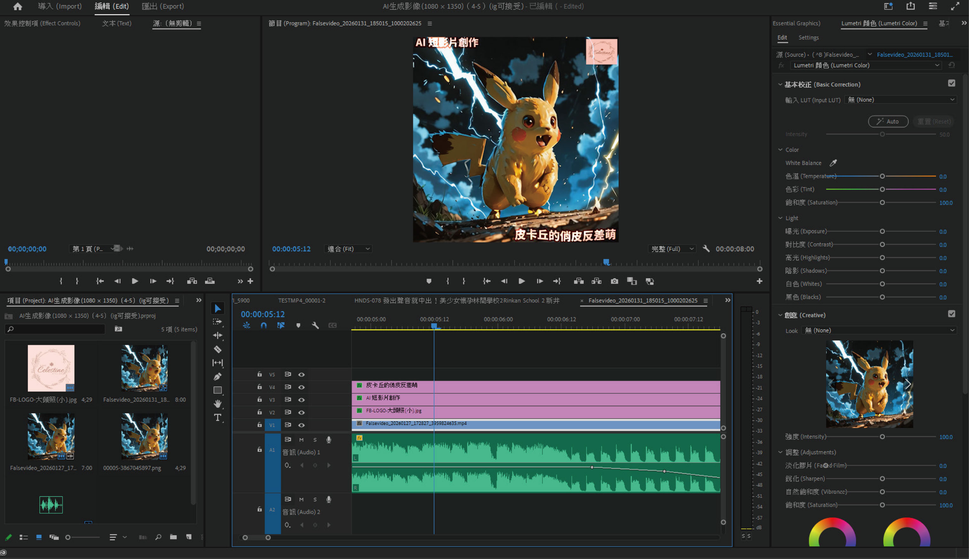Enable voice-over record on Audio 1
The image size is (969, 559).
329,440
